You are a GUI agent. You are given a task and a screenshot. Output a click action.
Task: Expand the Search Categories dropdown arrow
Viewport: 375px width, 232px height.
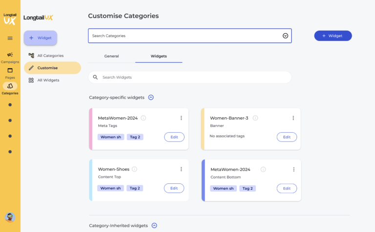pos(285,36)
